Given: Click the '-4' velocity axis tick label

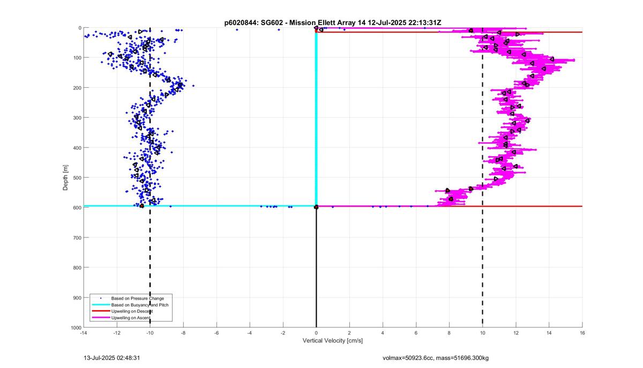Looking at the screenshot, I should (250, 333).
